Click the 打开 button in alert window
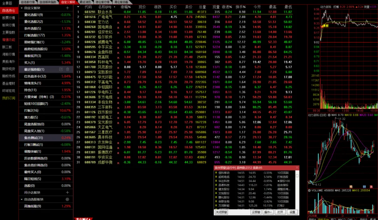Screen dimensions: 378x220 pyautogui.click(x=280, y=212)
